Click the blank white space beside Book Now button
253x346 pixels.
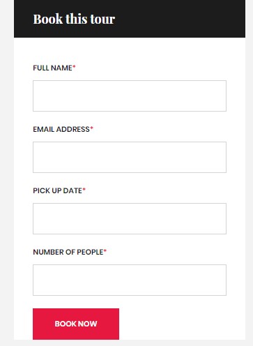click(181, 324)
